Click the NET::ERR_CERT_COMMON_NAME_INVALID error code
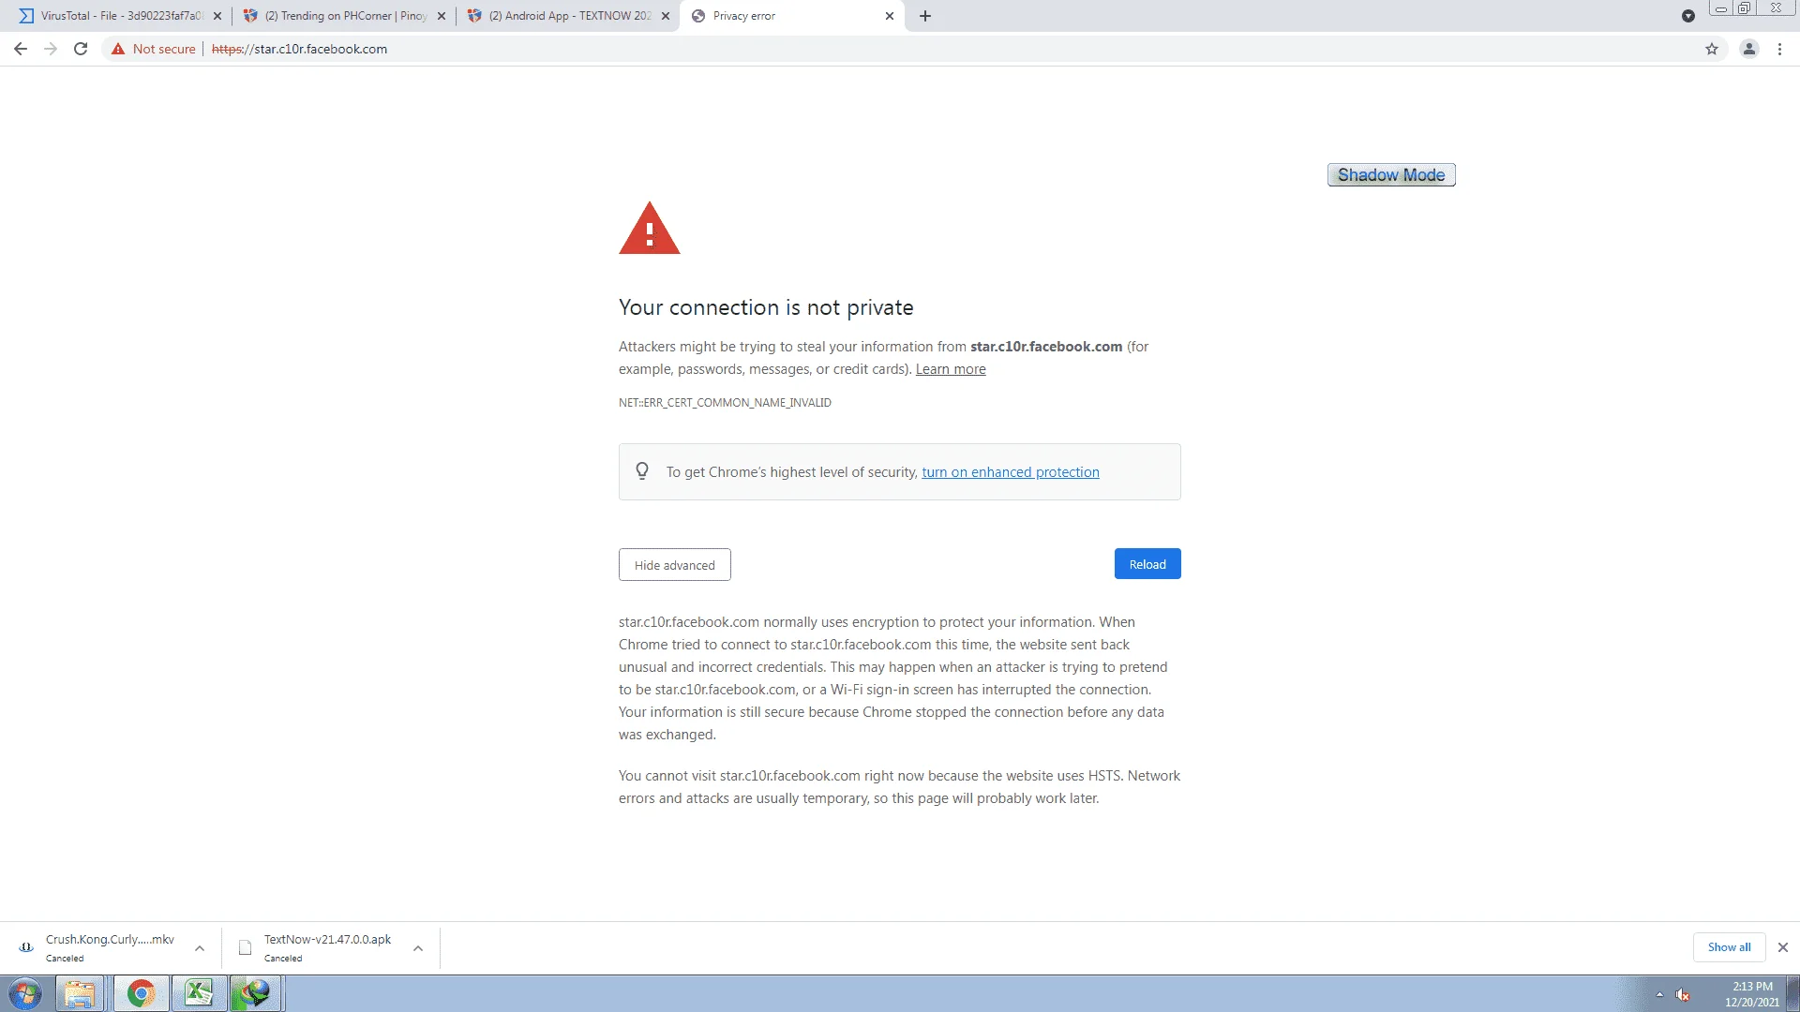 725,403
